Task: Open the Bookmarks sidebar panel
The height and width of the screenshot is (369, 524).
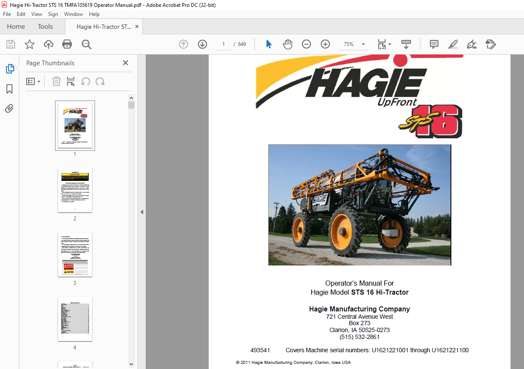Action: [9, 89]
